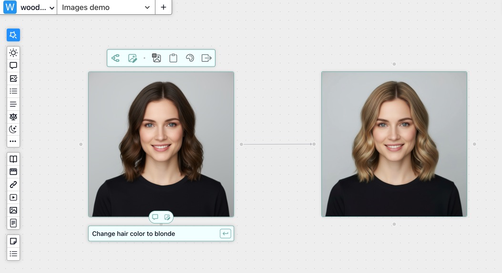
Task: Select the chain link icon in sidebar
Action: [13, 185]
